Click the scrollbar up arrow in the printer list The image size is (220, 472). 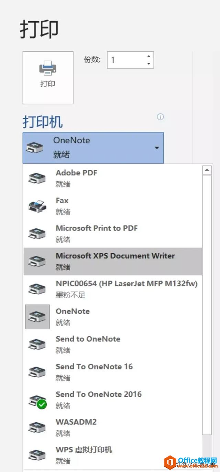(207, 170)
